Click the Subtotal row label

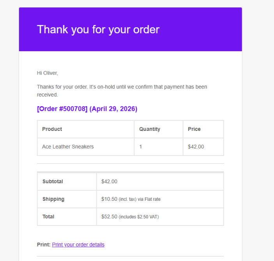(x=53, y=181)
